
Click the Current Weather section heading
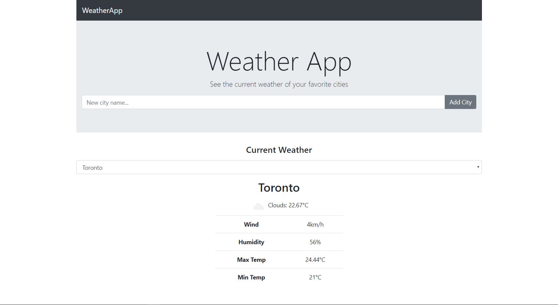[x=279, y=150]
